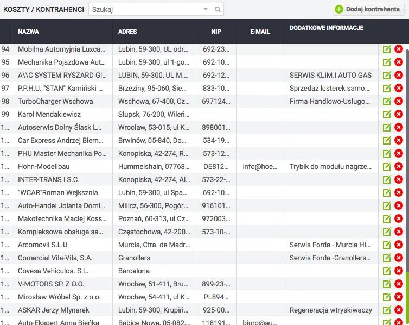Image resolution: width=409 pixels, height=325 pixels.
Task: Click Dodaj kontrahenta button
Action: click(x=368, y=9)
